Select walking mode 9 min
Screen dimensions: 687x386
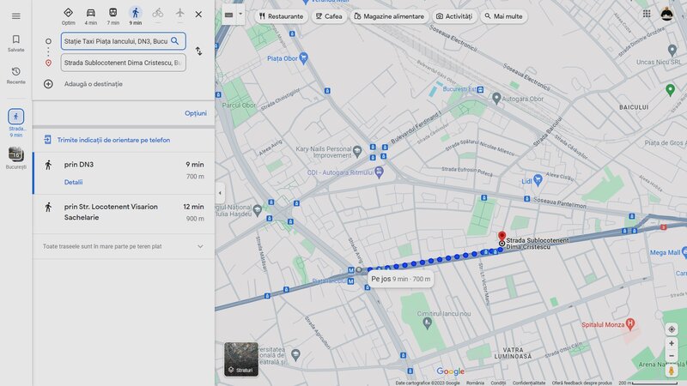click(136, 16)
